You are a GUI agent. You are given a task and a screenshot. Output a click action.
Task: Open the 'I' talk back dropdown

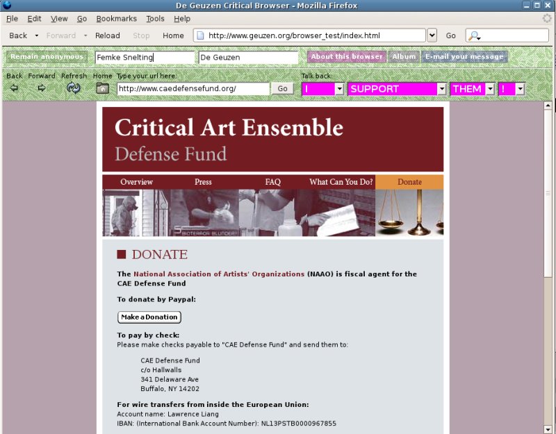tap(339, 89)
